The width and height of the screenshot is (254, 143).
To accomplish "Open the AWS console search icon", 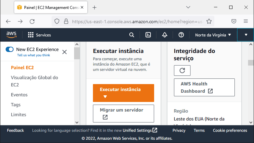I will (132, 35).
